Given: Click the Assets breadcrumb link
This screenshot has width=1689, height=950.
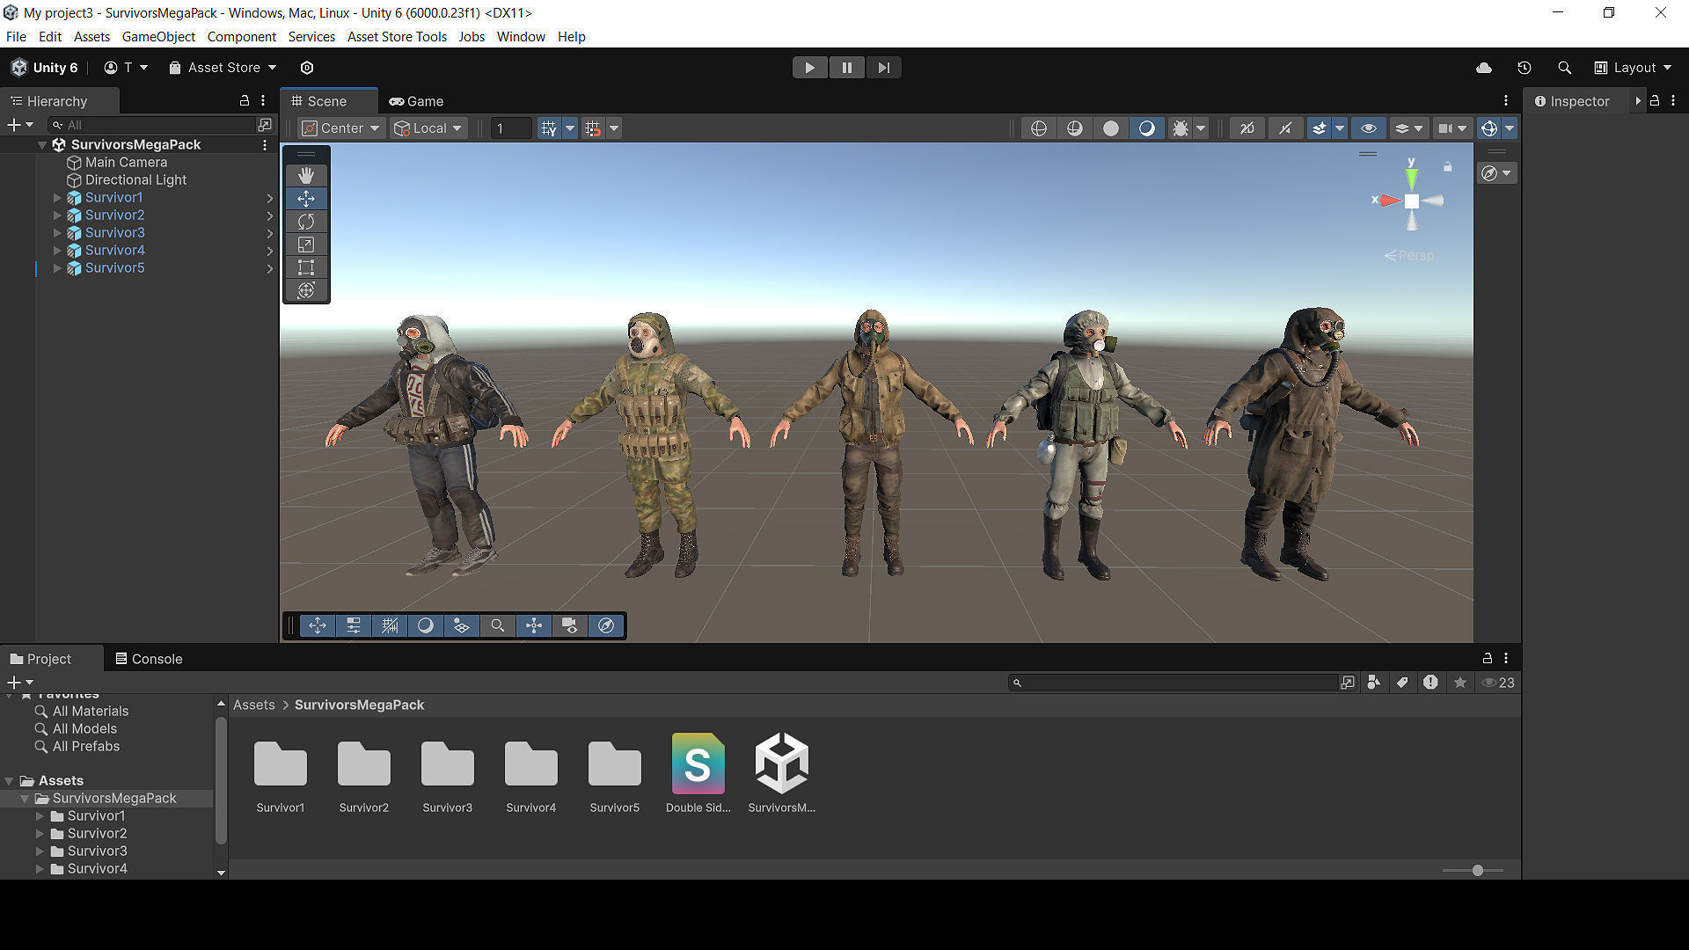Looking at the screenshot, I should 254,705.
